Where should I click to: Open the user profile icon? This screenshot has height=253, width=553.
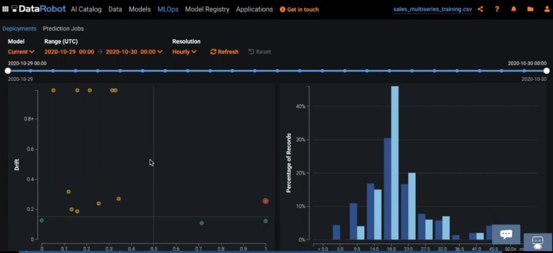tap(547, 9)
